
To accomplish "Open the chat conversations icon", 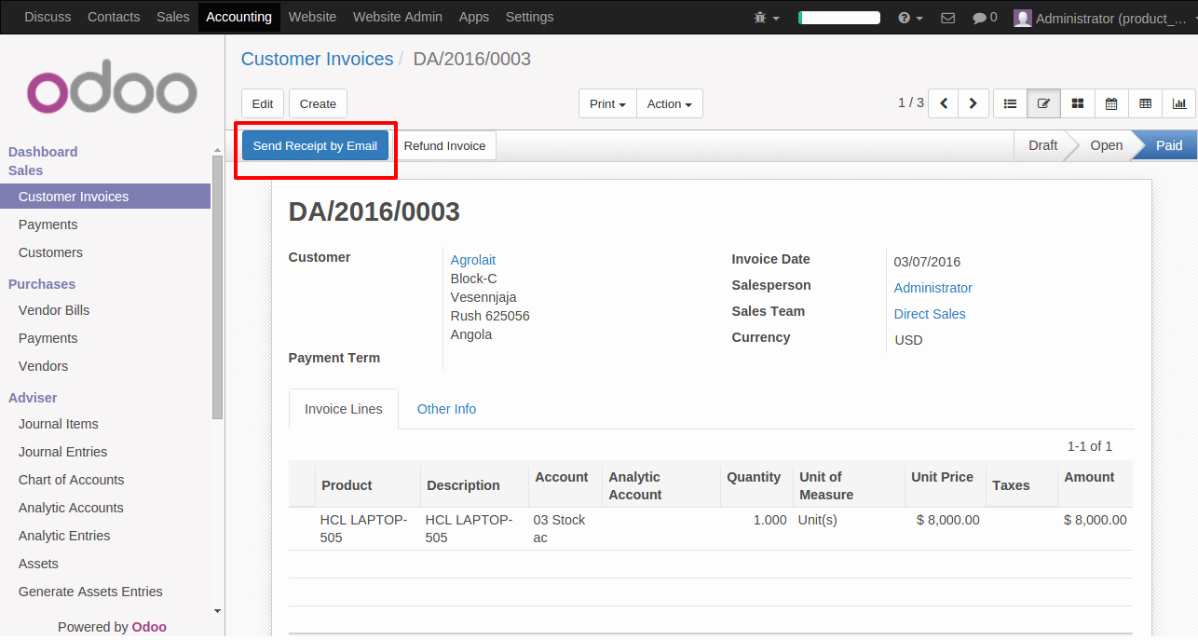I will [x=985, y=18].
